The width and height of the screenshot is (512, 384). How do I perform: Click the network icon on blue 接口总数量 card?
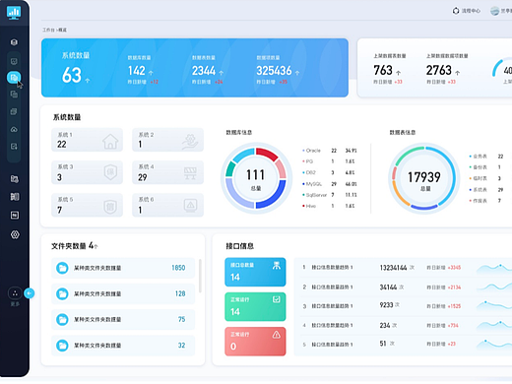277,266
